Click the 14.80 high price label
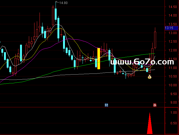 point(63,3)
